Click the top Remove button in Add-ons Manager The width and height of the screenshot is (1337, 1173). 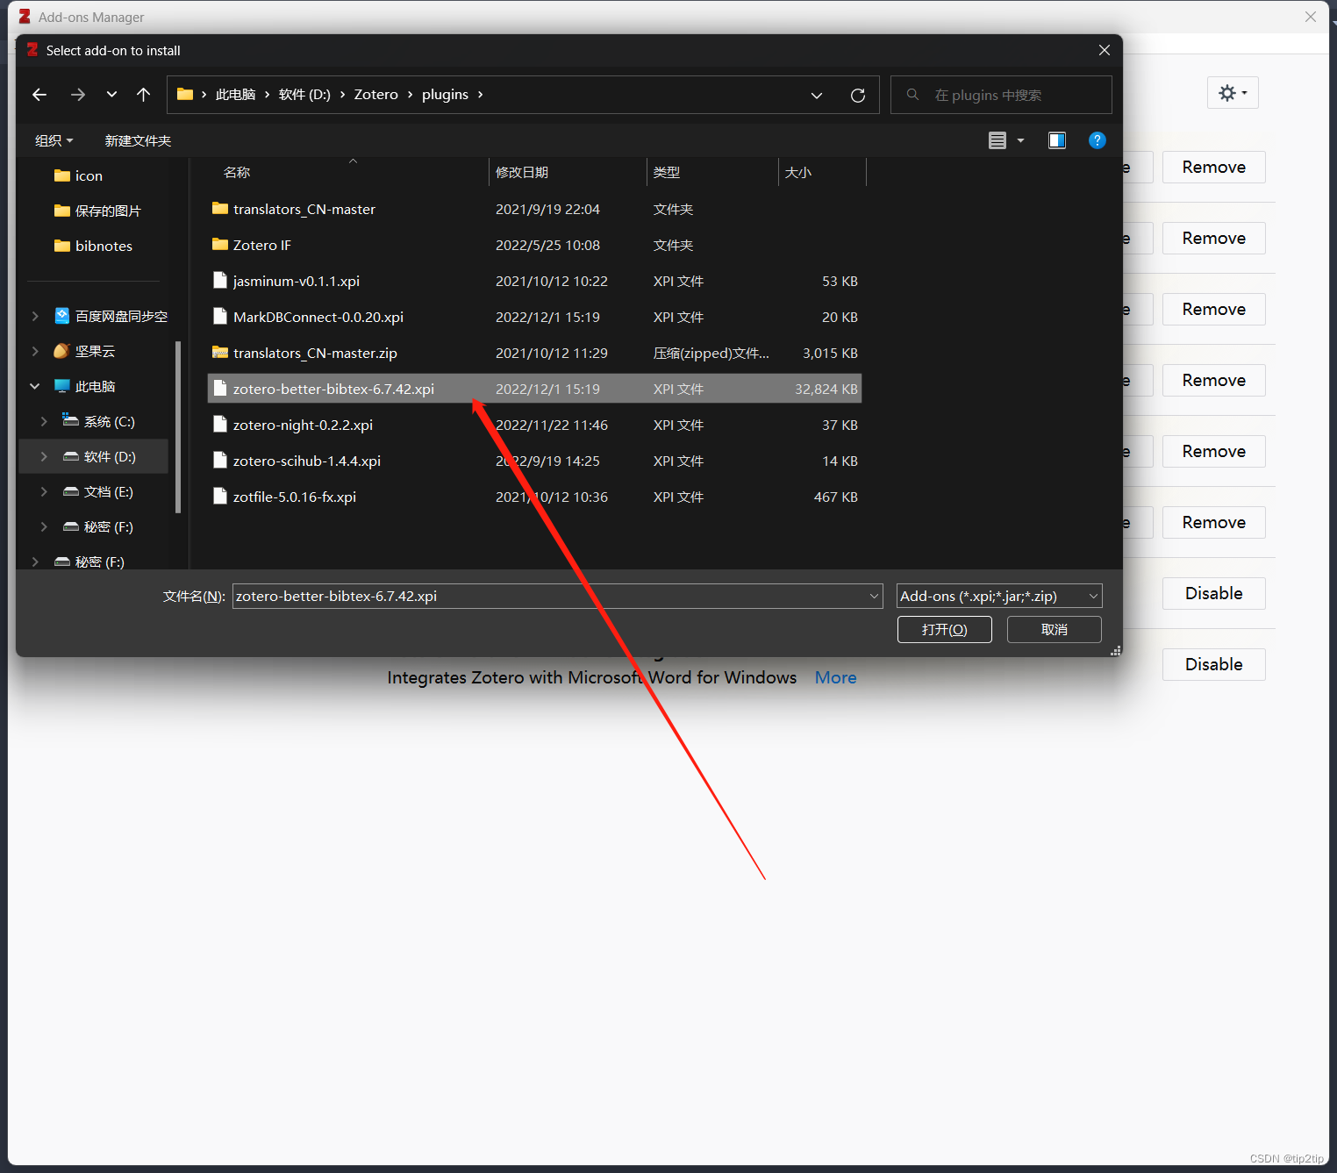point(1214,167)
